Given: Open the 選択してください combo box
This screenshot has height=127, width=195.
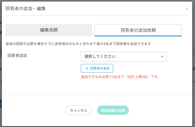Looking at the screenshot, I should pos(123,57).
